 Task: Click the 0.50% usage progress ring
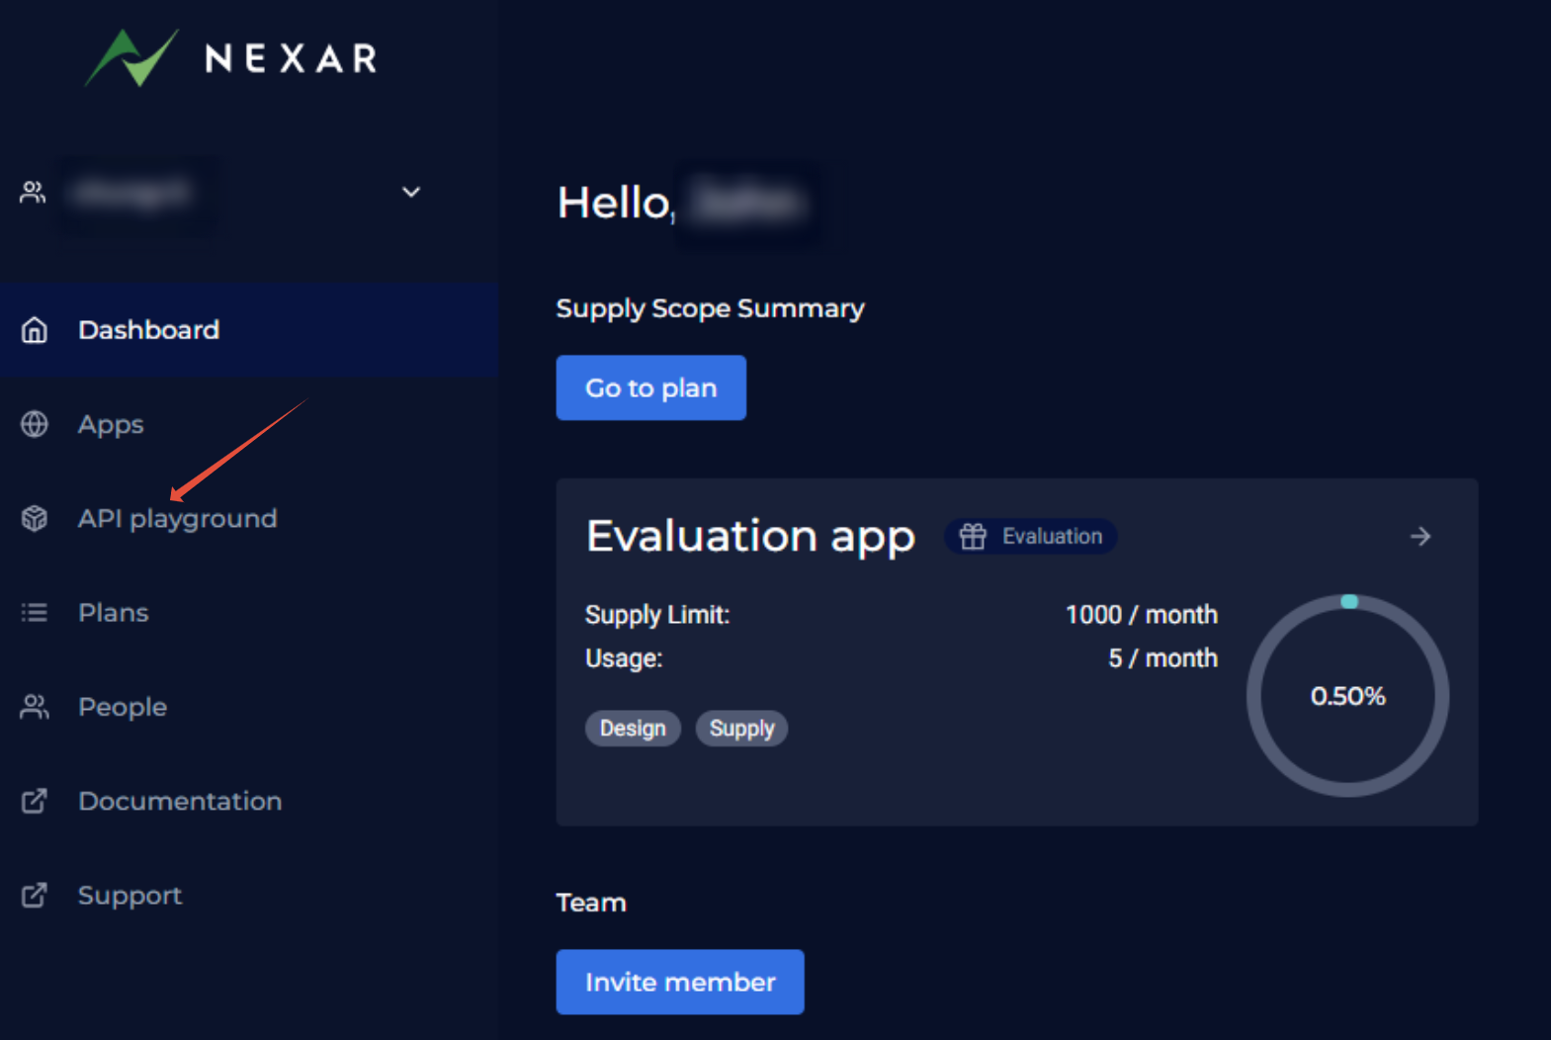click(x=1348, y=696)
